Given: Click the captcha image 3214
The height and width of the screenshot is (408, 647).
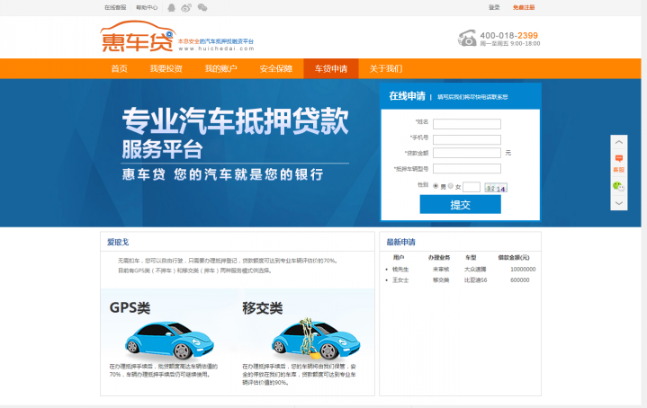Looking at the screenshot, I should [496, 188].
